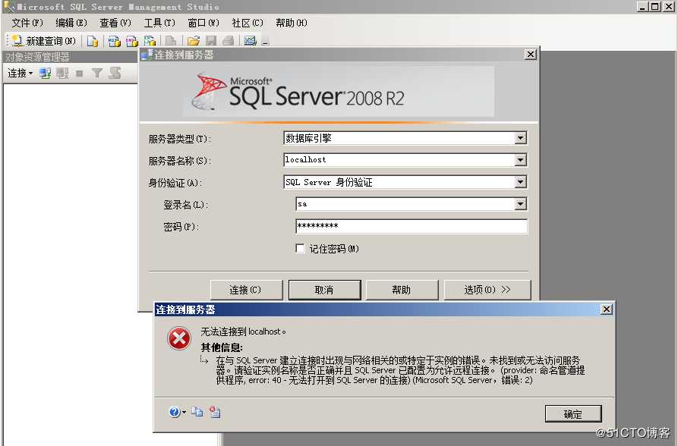Expand the 服务器类型 dropdown arrow
Viewport: 678px width, 446px height.
coord(521,138)
